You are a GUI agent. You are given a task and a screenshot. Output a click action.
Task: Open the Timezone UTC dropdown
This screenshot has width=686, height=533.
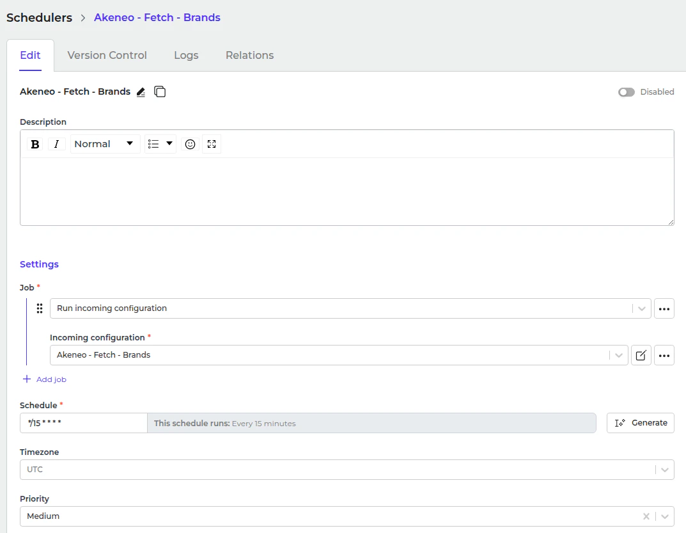[x=347, y=470]
